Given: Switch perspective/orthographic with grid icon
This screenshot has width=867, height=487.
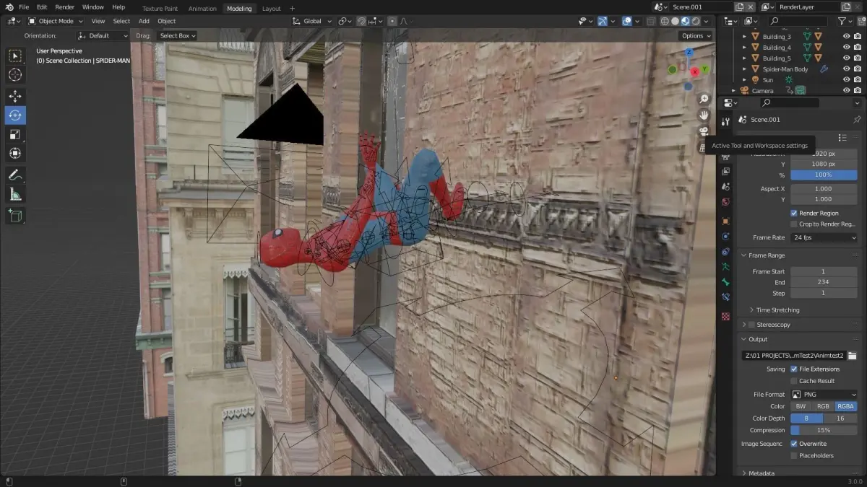Looking at the screenshot, I should pos(703,147).
